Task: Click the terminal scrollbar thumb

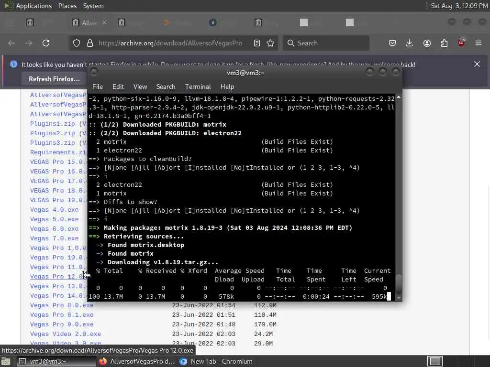Action: coord(399,284)
